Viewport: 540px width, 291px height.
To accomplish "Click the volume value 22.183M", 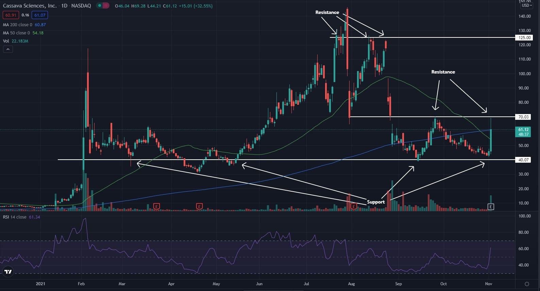I will pos(20,41).
